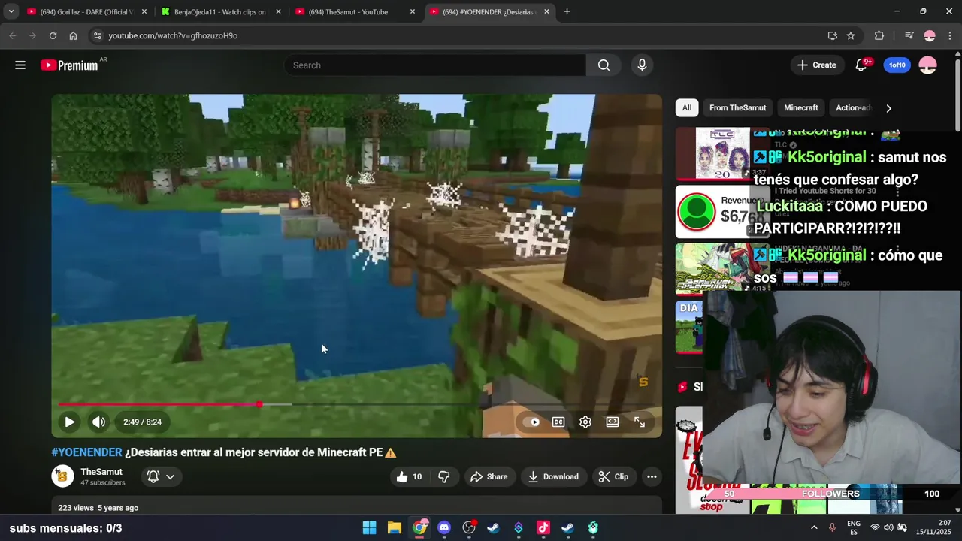Select the From TheSamut chip
The image size is (962, 541).
[x=738, y=108]
